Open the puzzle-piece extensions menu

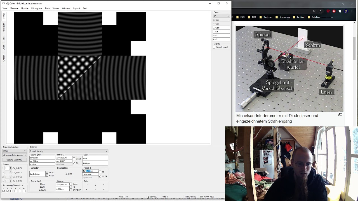click(340, 11)
